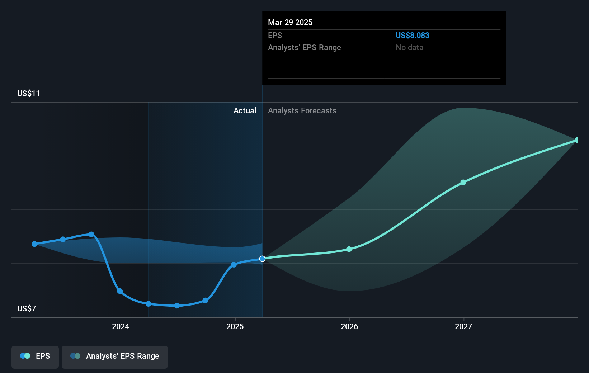Select the 2026 forecast EPS data point
The width and height of the screenshot is (589, 373).
pyautogui.click(x=349, y=249)
